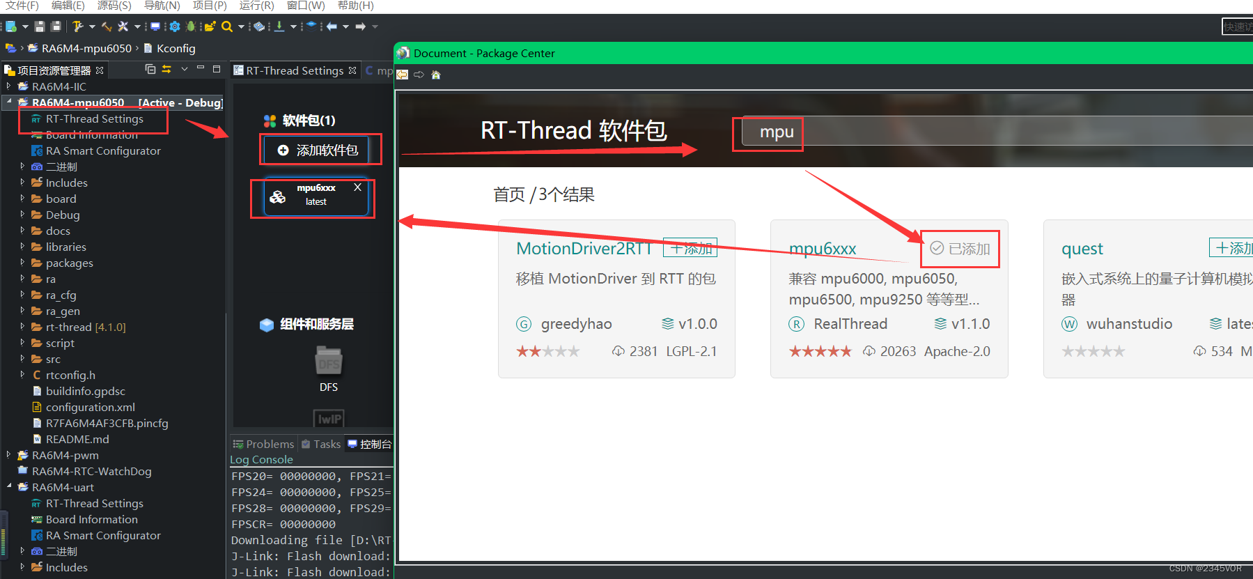This screenshot has width=1253, height=579.
Task: Click the lwIP component icon
Action: coord(329,418)
